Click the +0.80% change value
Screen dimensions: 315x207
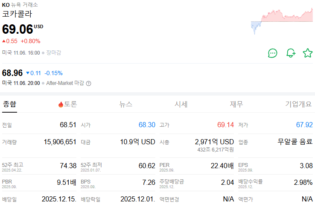pos(31,41)
